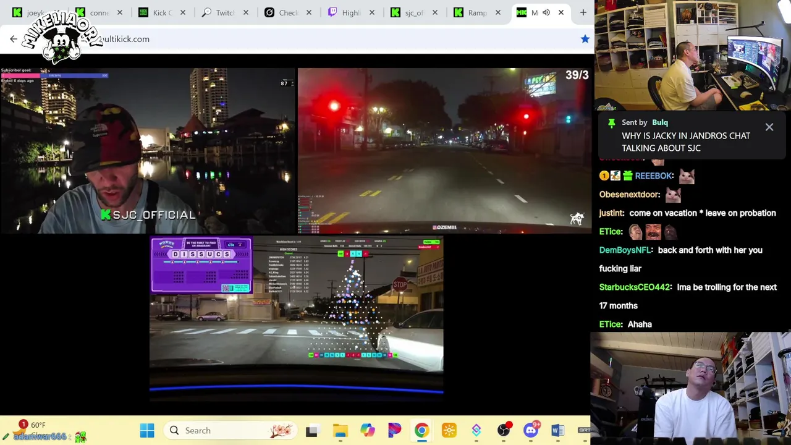Open the Windows Start button
Viewport: 791px width, 445px height.
click(147, 430)
